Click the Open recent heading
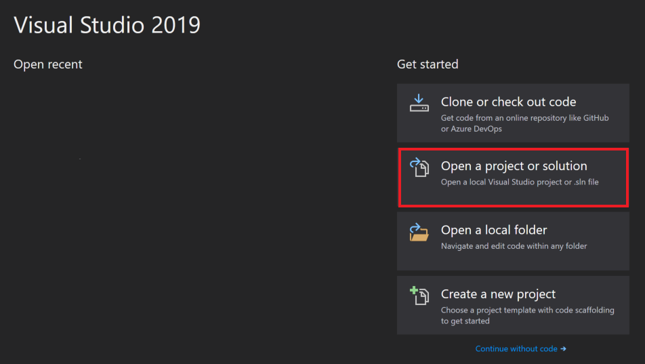 click(x=47, y=64)
